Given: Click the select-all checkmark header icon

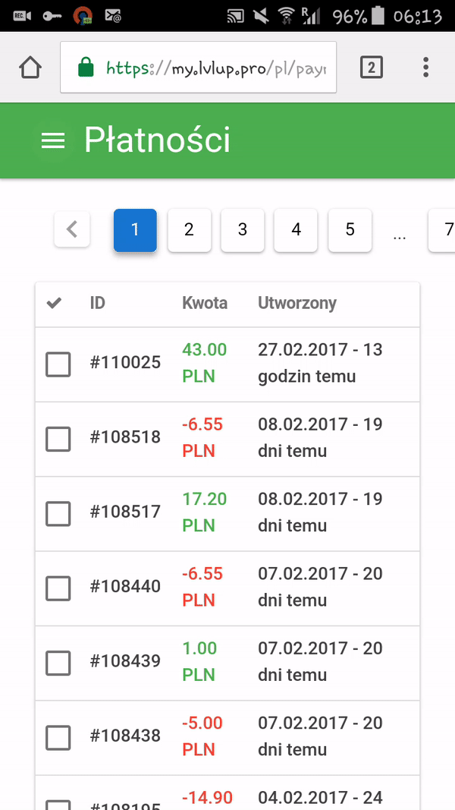Looking at the screenshot, I should (x=54, y=304).
